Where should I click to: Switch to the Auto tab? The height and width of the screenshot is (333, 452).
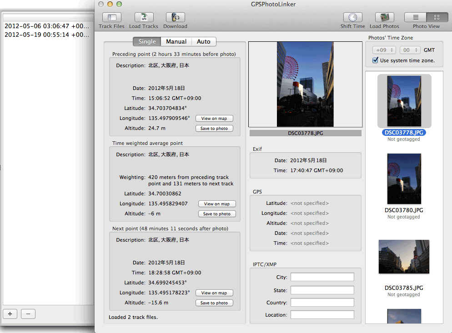pos(203,41)
